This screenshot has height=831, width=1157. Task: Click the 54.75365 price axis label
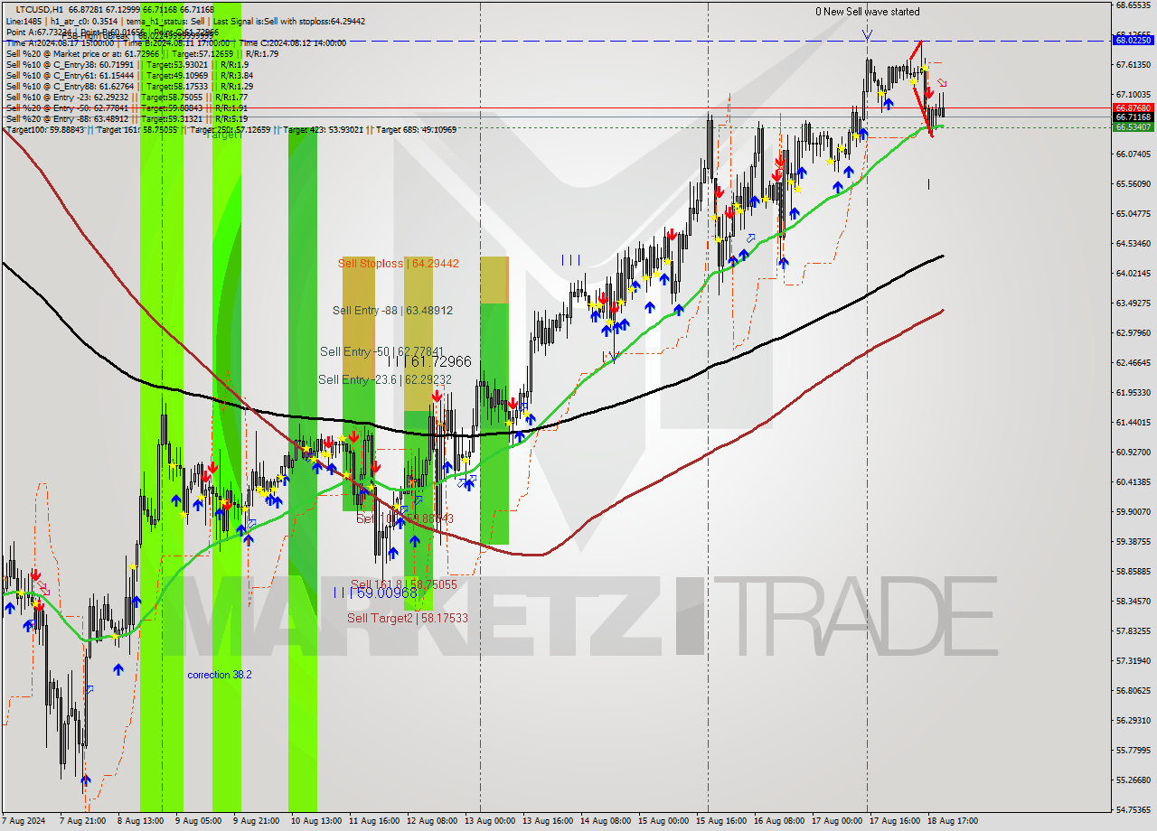1133,809
